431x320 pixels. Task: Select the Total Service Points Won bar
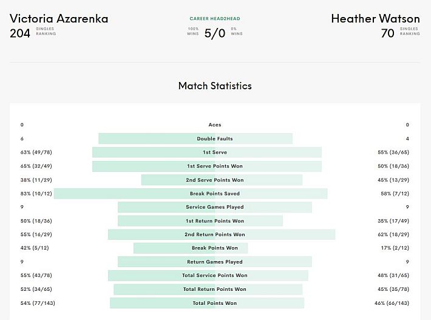pos(208,276)
